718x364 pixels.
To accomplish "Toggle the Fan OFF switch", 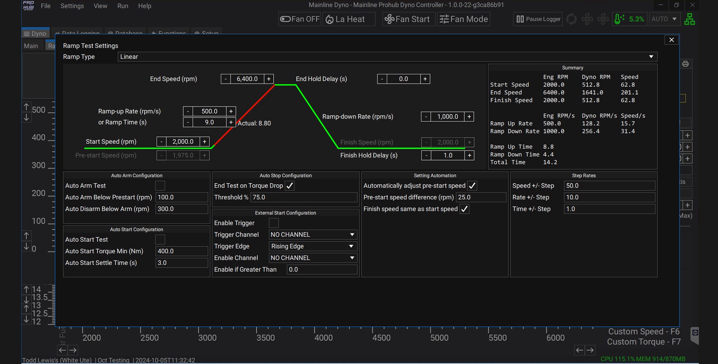I will (x=300, y=19).
